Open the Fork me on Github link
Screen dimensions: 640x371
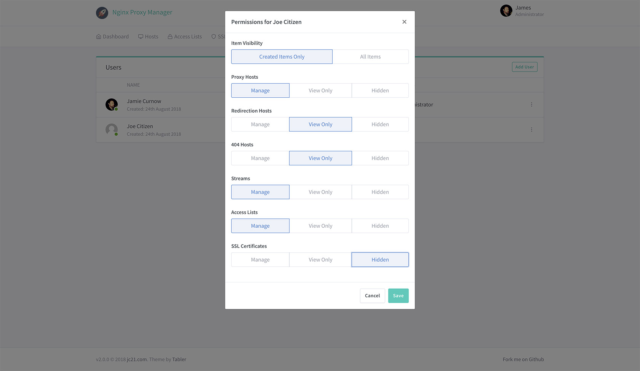pyautogui.click(x=523, y=359)
